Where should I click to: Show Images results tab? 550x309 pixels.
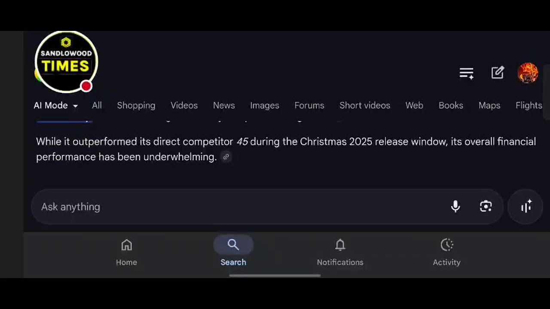pos(265,106)
